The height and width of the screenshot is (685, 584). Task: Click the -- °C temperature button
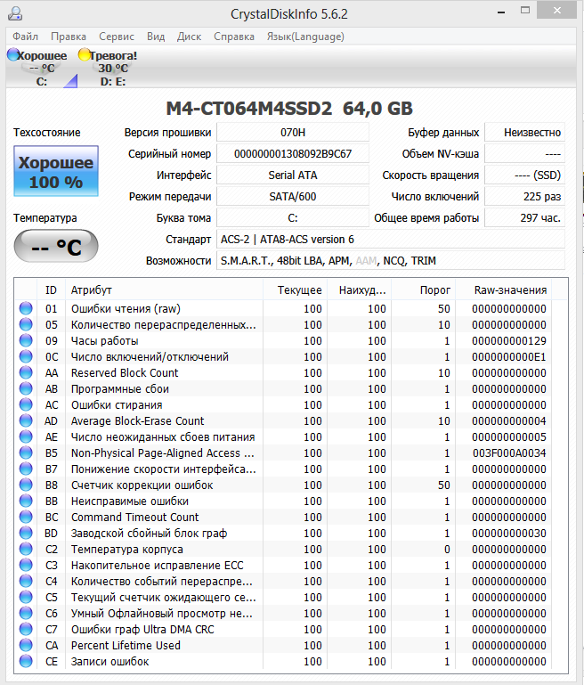pos(56,247)
